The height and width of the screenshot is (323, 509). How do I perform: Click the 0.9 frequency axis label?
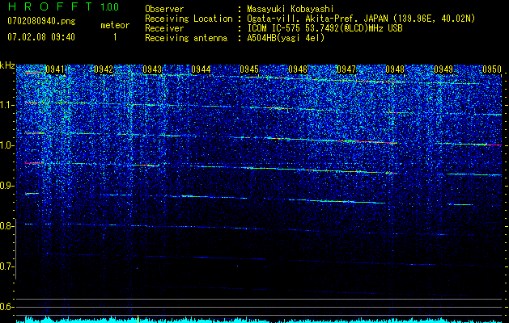click(x=7, y=186)
